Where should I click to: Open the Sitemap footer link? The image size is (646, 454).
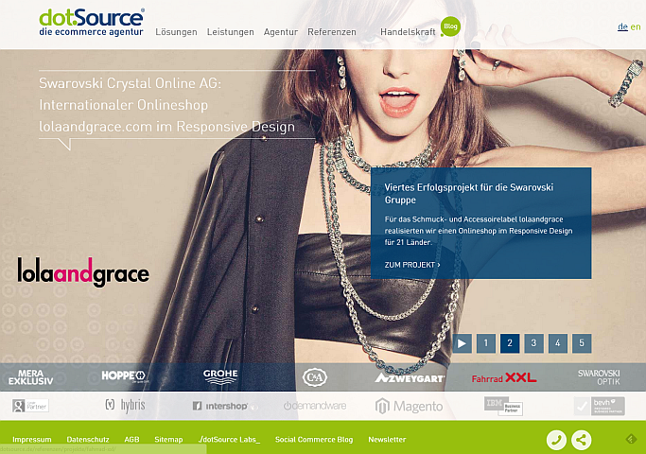168,440
